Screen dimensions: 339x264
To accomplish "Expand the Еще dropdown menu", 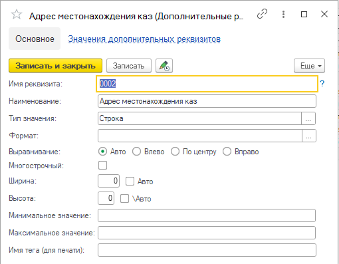I will [x=310, y=66].
